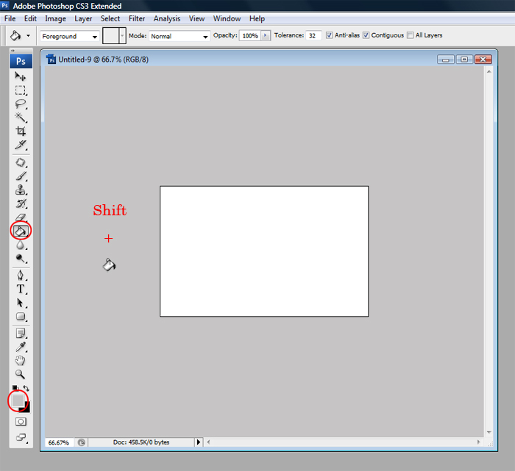This screenshot has width=515, height=471.
Task: Open the blending Mode dropdown
Action: tap(180, 36)
